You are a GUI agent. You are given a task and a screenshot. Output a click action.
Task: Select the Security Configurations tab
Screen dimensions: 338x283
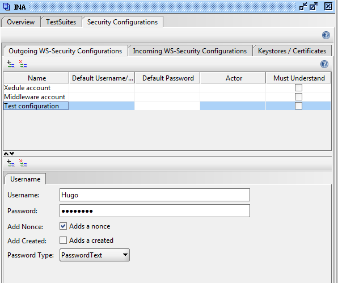(122, 22)
